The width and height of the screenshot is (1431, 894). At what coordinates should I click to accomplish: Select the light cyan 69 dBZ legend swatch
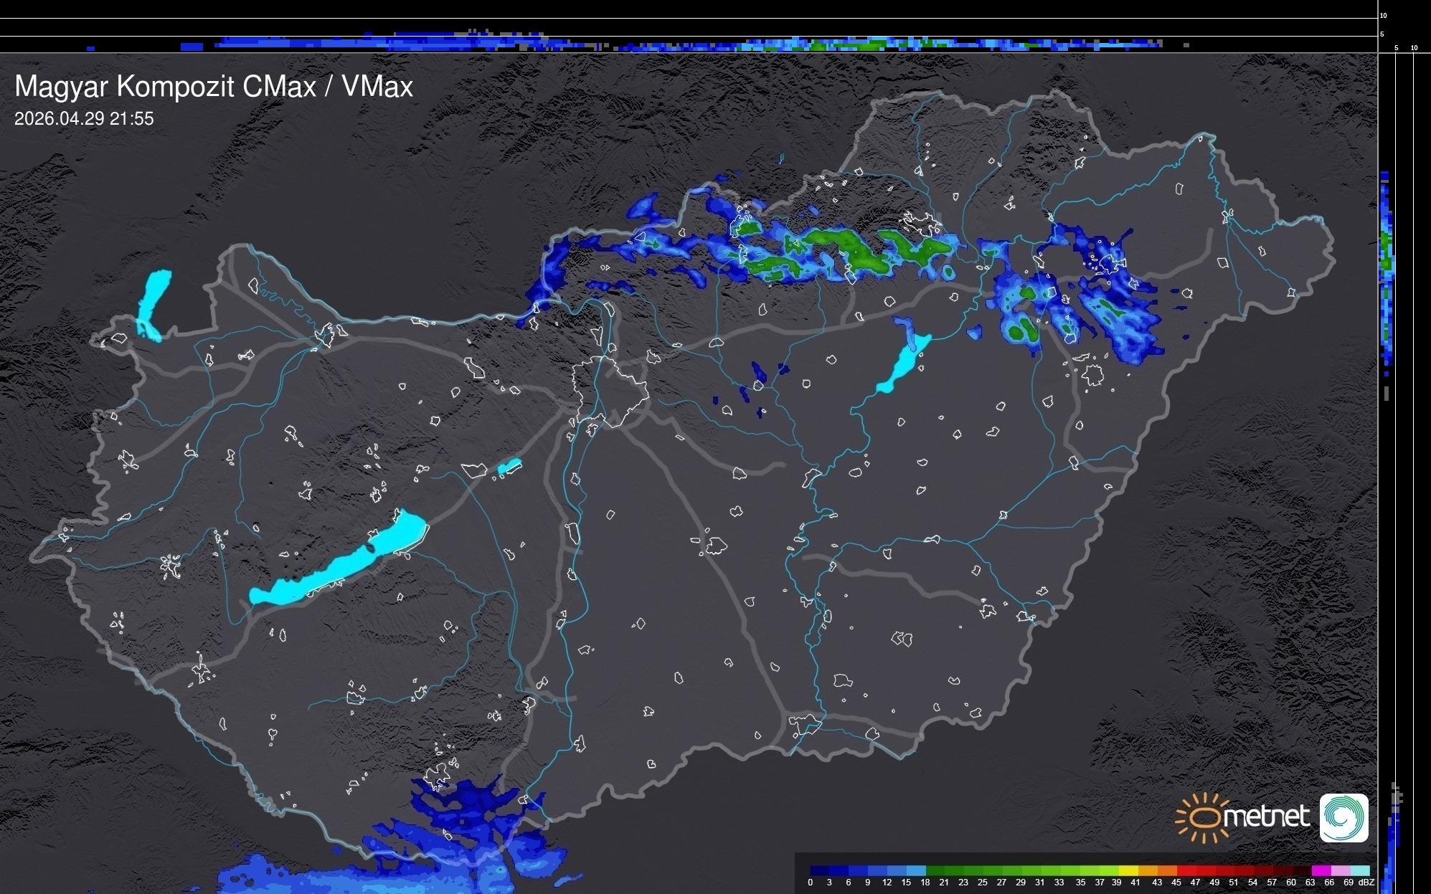click(x=1358, y=870)
